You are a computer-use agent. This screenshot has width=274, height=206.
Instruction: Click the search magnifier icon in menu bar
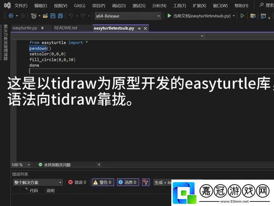261,5
